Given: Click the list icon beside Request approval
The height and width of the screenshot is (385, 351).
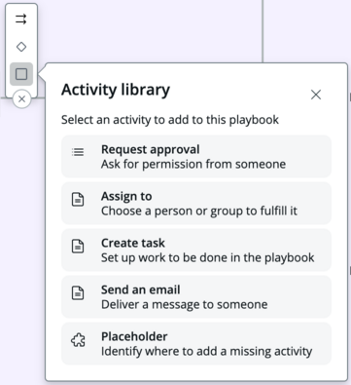Looking at the screenshot, I should [78, 152].
